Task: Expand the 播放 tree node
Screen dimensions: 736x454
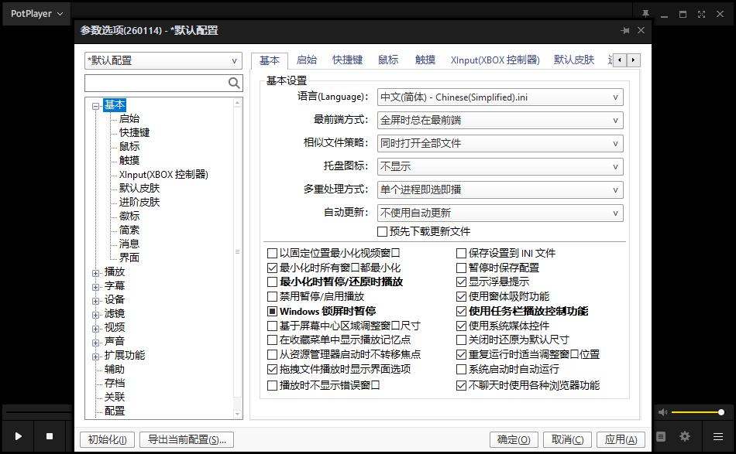Action: click(96, 272)
